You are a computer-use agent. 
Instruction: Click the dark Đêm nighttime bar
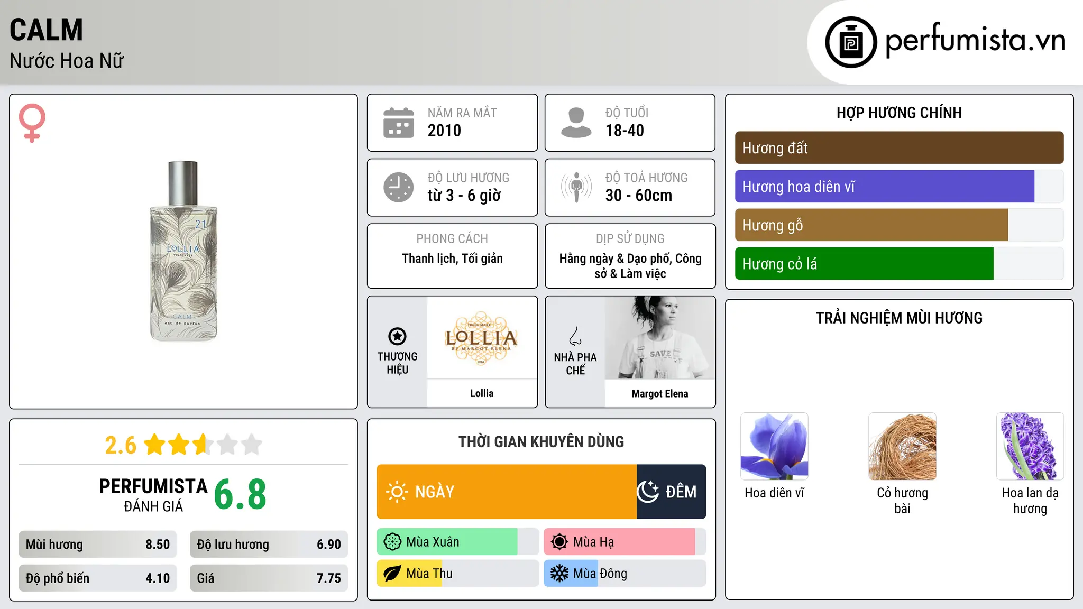click(671, 492)
